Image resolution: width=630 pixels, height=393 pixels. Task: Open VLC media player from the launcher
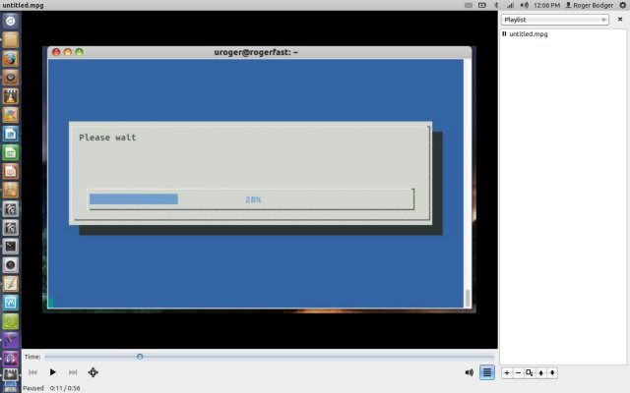11,96
